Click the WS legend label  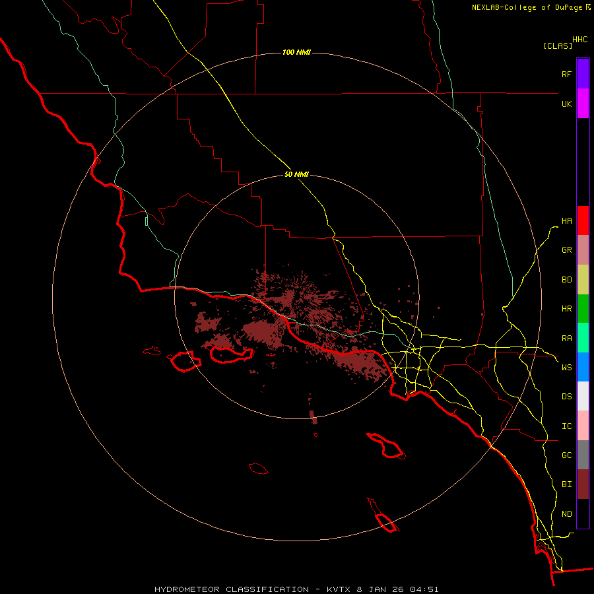(566, 368)
